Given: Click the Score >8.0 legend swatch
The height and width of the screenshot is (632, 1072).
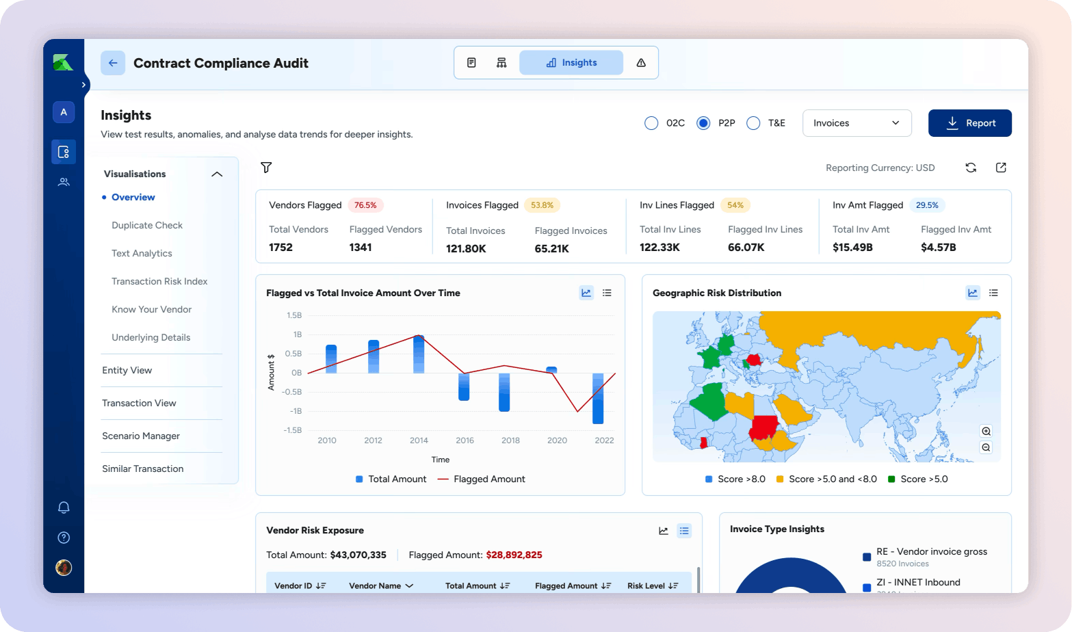Looking at the screenshot, I should (709, 479).
